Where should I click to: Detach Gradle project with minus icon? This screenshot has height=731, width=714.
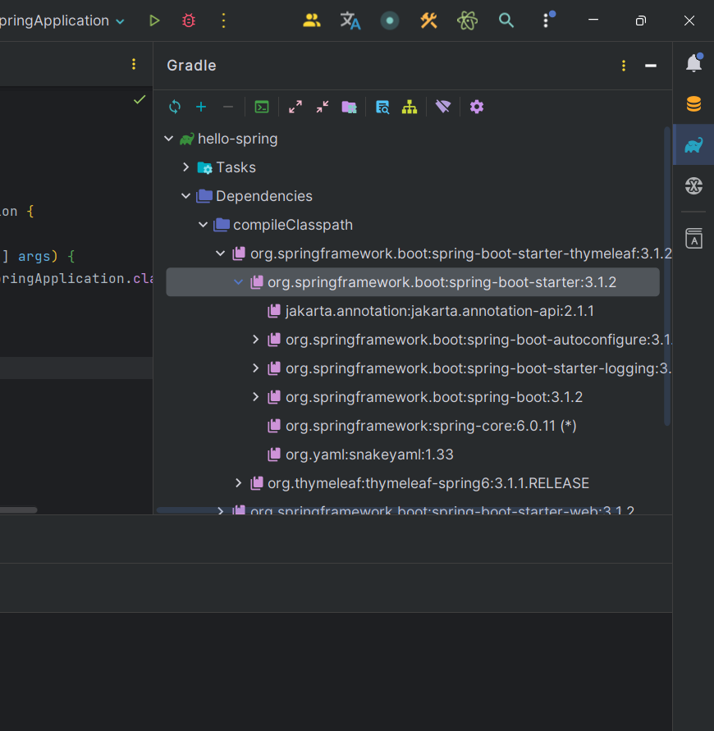228,107
